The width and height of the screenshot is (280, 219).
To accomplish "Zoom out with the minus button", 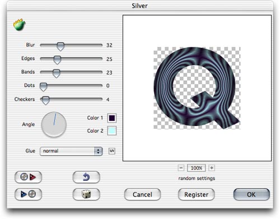I will tap(181, 168).
